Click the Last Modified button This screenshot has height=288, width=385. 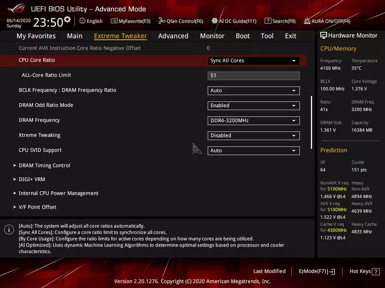(x=269, y=271)
